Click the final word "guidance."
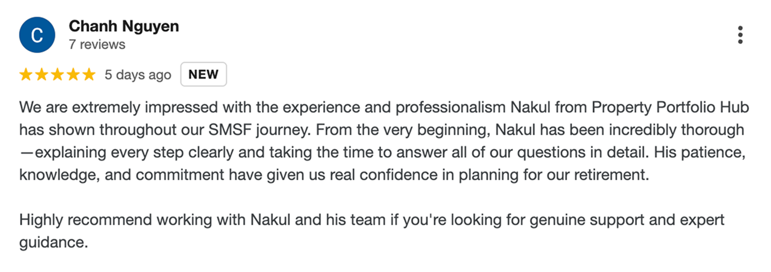Screen dimensions: 771x272 [53, 242]
